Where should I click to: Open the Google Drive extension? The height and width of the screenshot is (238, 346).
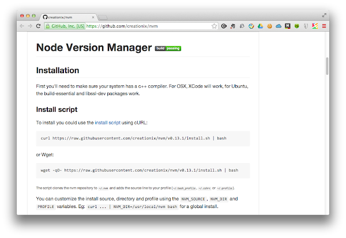coord(261,26)
